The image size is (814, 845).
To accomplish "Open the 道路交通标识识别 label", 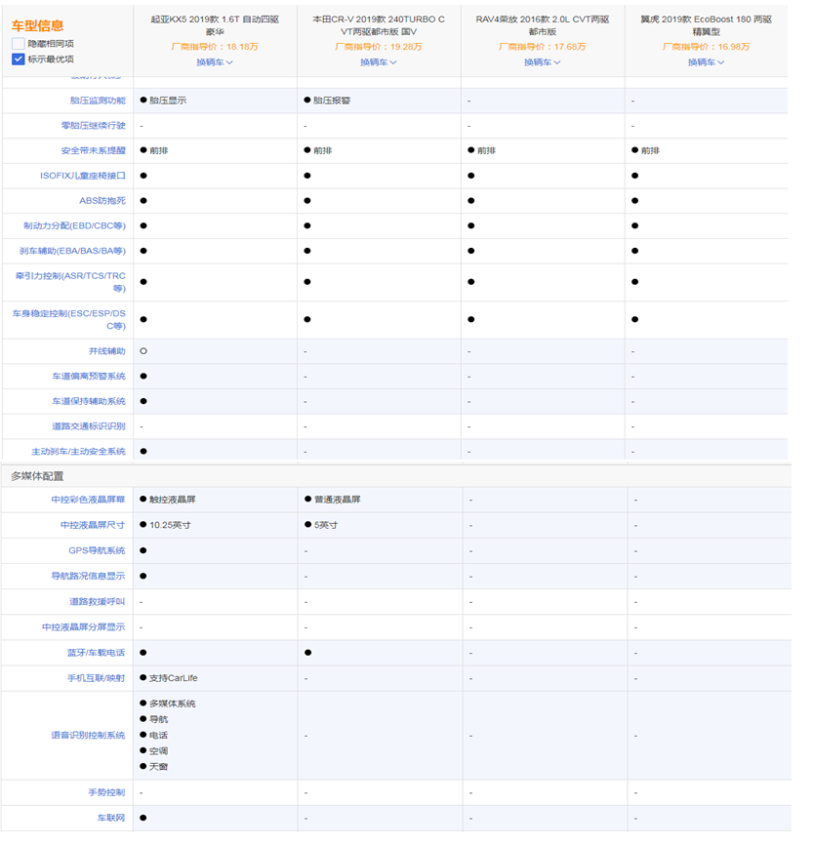I will [x=89, y=426].
